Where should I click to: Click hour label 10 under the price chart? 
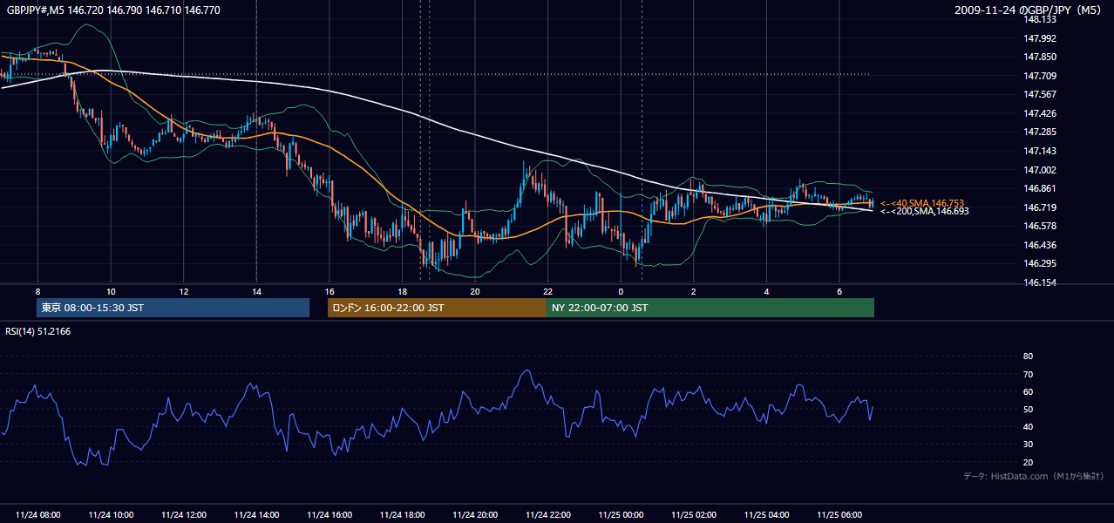coord(111,291)
